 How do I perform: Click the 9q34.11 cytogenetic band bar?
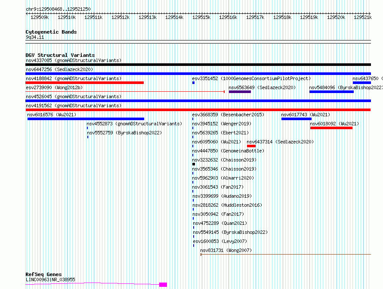(x=198, y=42)
